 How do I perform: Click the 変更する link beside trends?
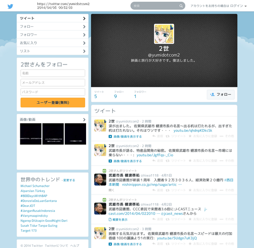pyautogui.click(x=69, y=180)
